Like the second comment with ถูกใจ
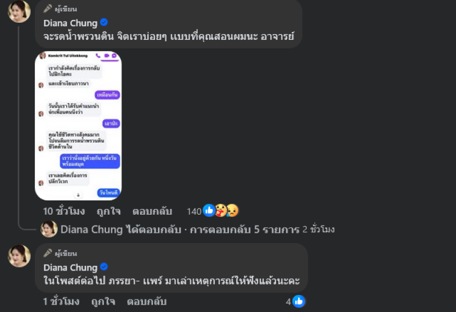Viewport: 456px width, 312px height. pyautogui.click(x=103, y=302)
